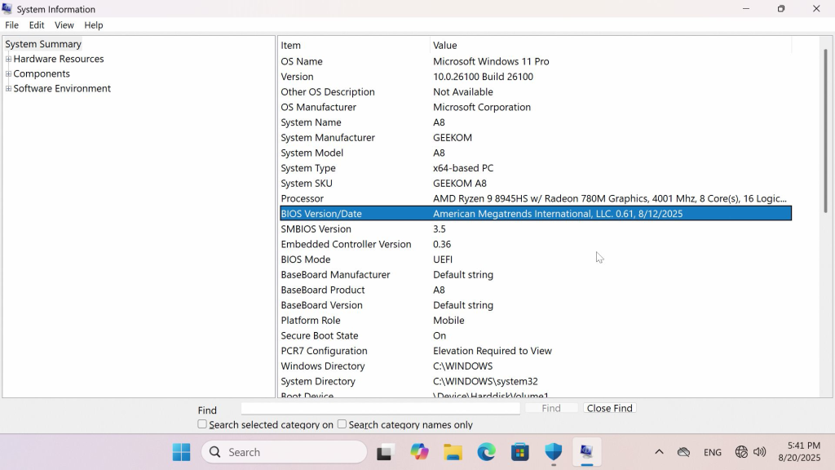Select Software Environment label in tree

(62, 89)
